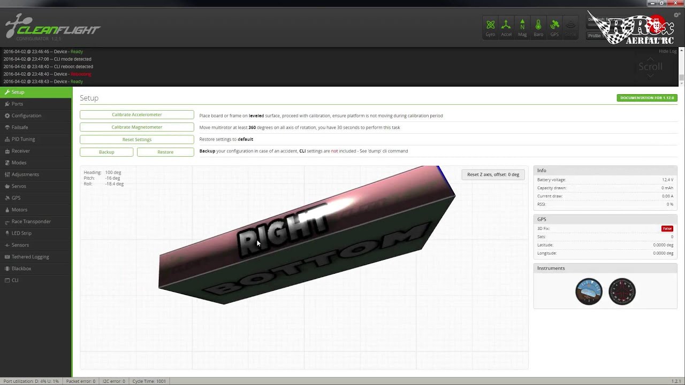Click the Backup button
Viewport: 685px width, 385px height.
click(106, 152)
